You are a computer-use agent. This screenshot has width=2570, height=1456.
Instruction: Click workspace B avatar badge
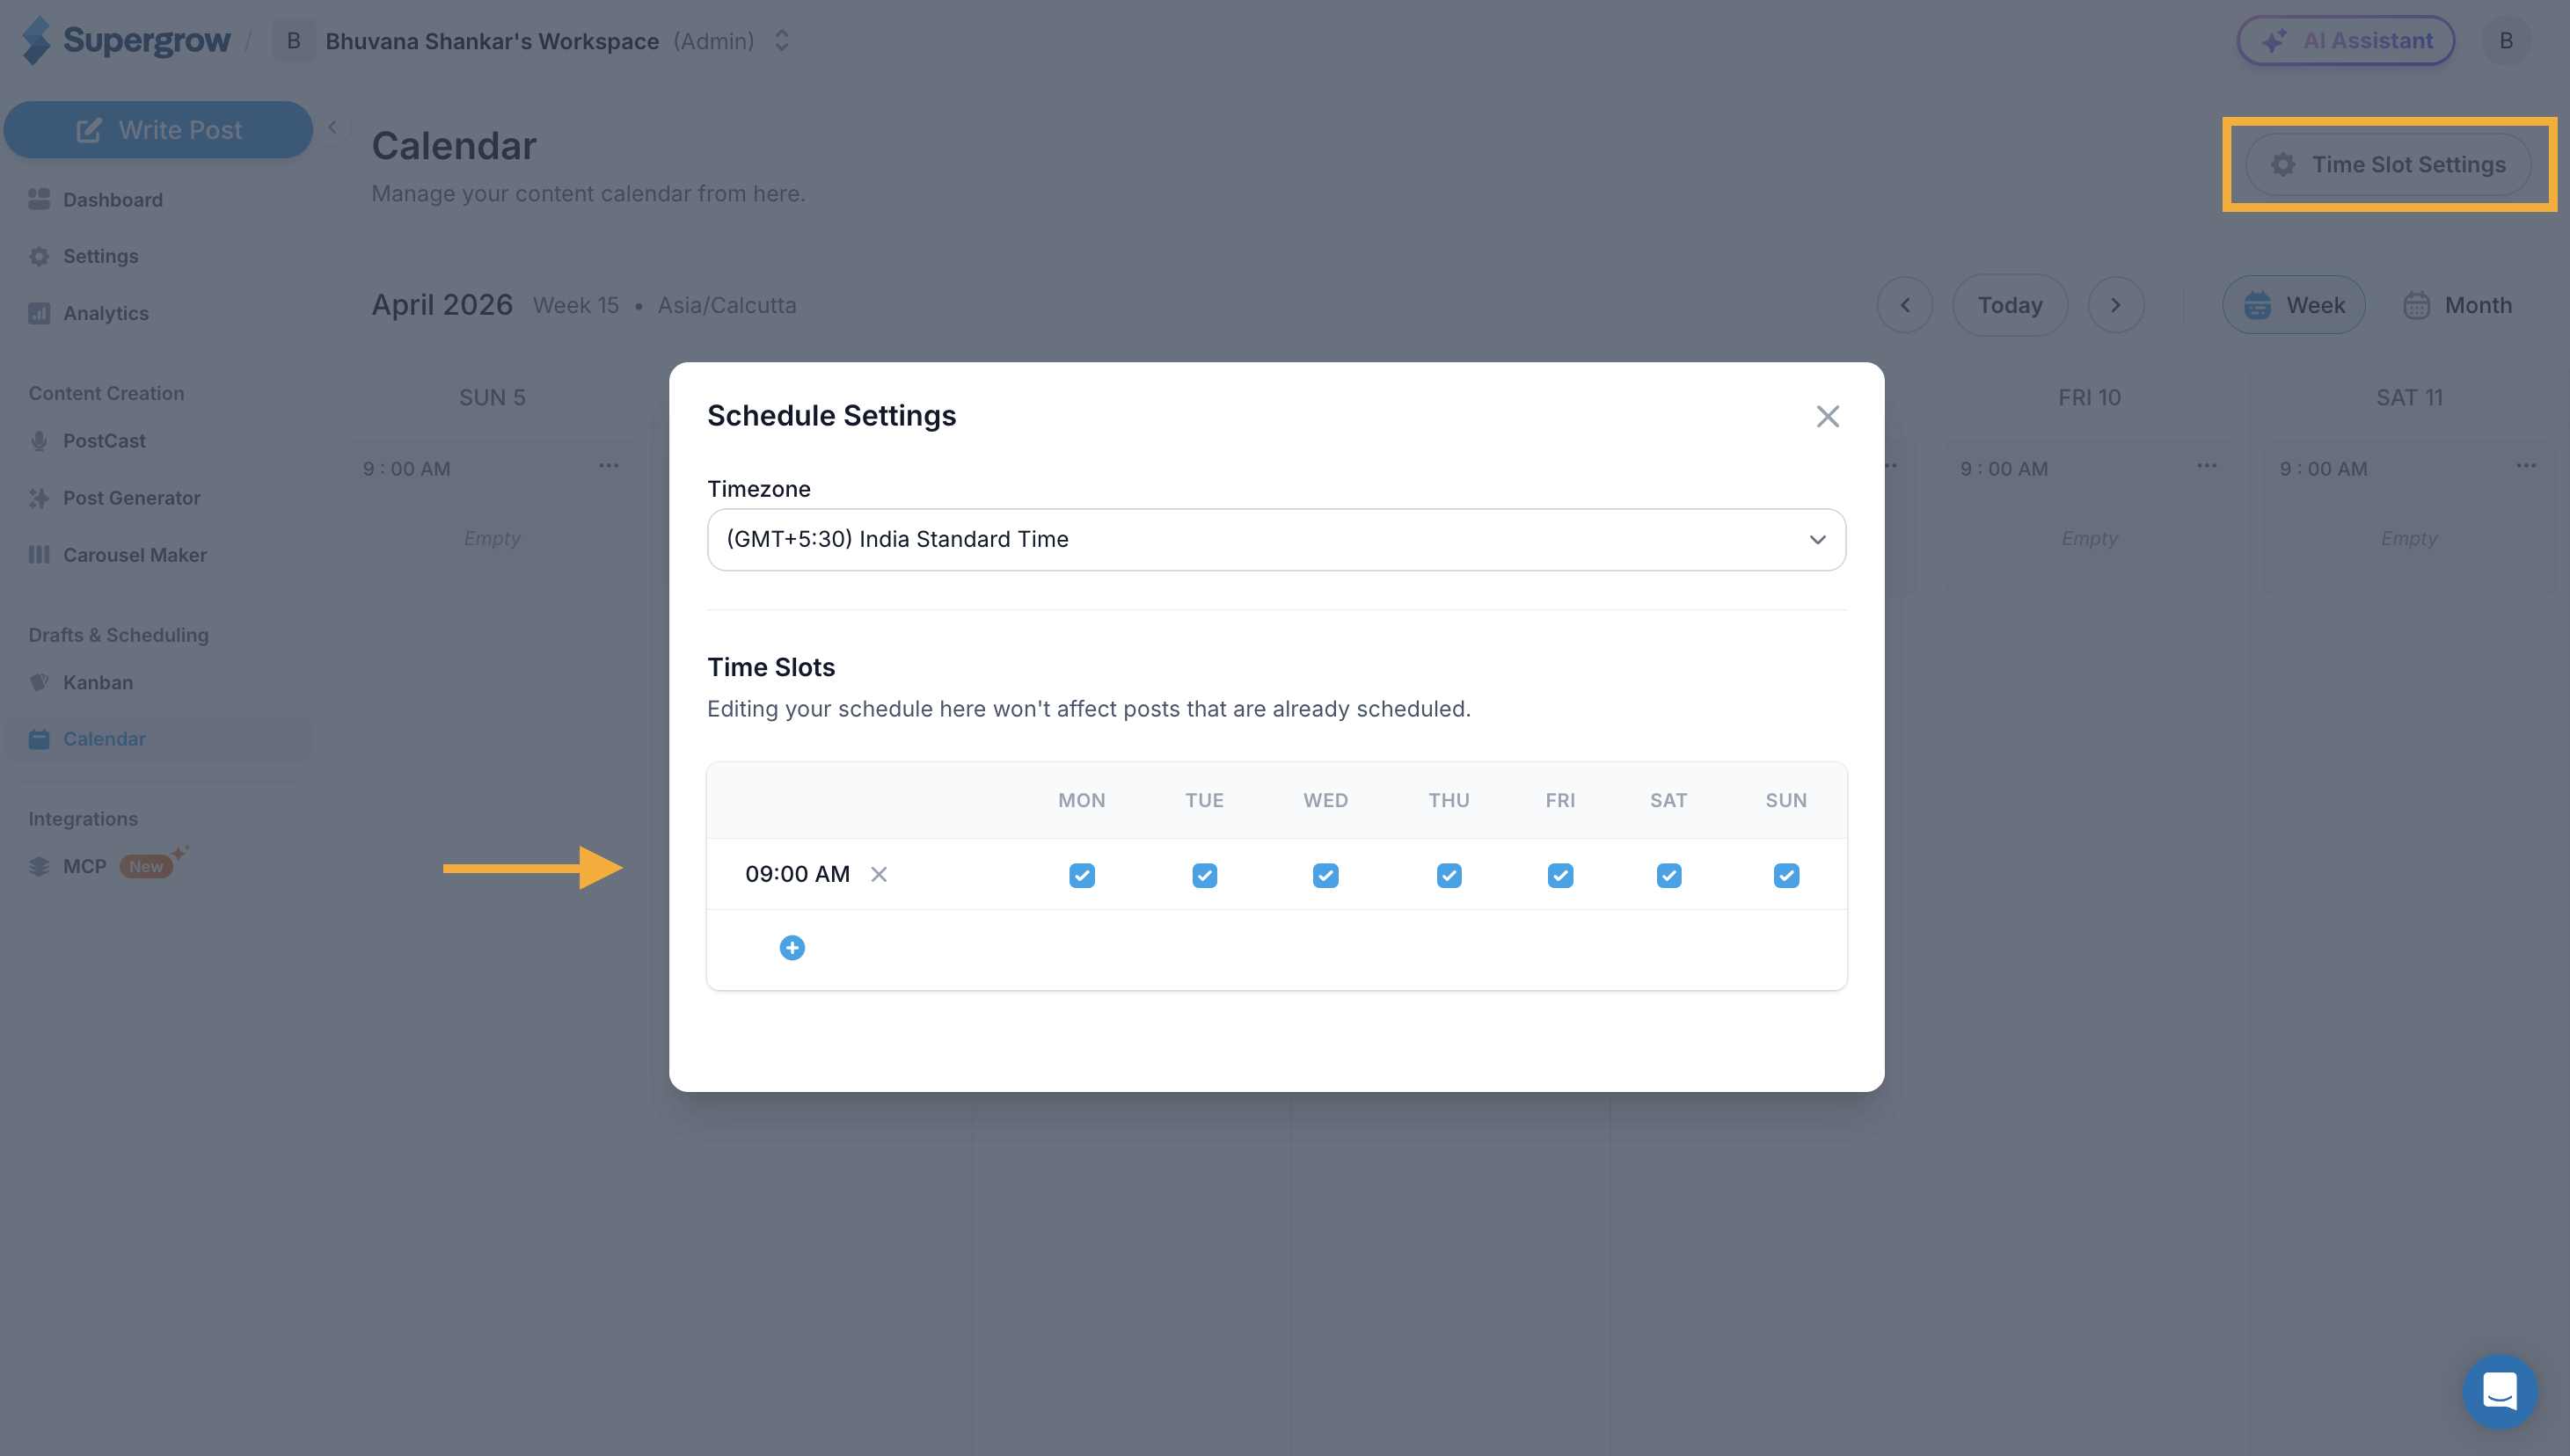pos(293,40)
